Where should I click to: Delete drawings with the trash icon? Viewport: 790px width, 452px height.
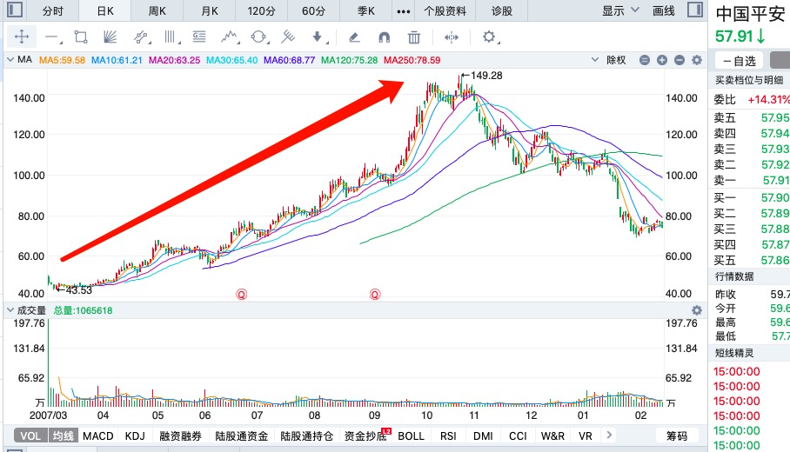[x=414, y=37]
